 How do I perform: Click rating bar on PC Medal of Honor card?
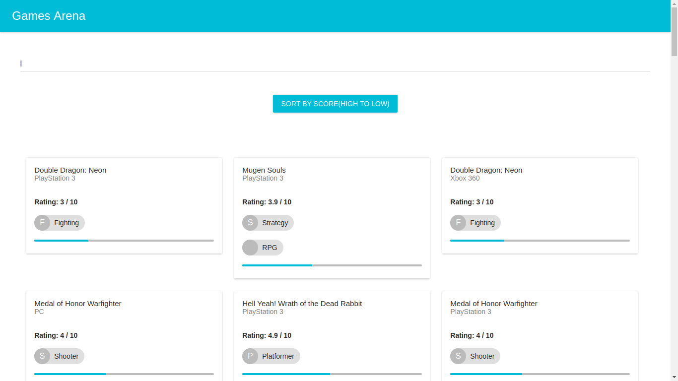pyautogui.click(x=124, y=374)
